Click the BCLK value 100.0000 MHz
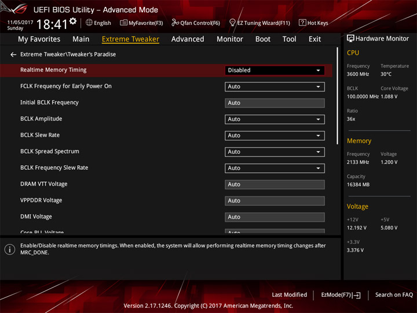 363,97
